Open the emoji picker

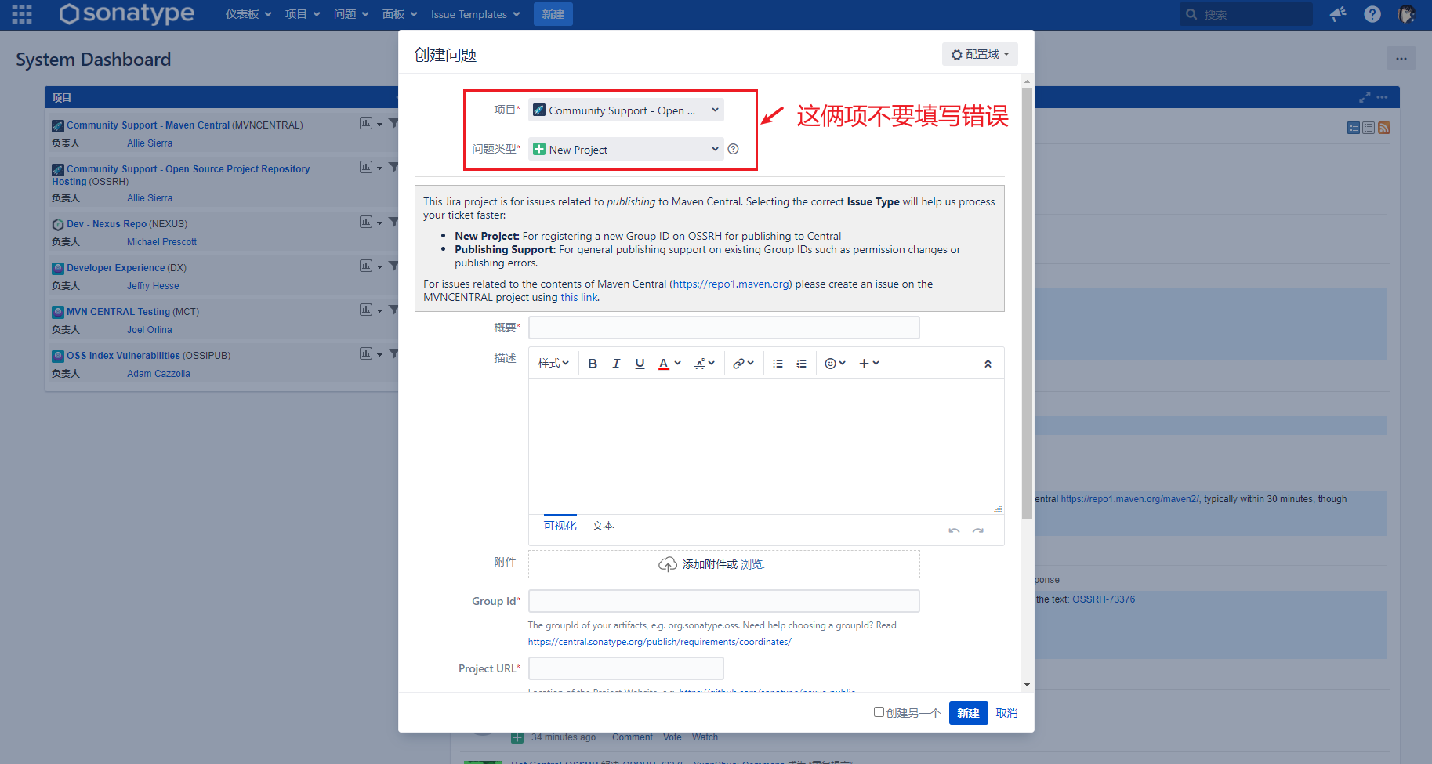(835, 364)
